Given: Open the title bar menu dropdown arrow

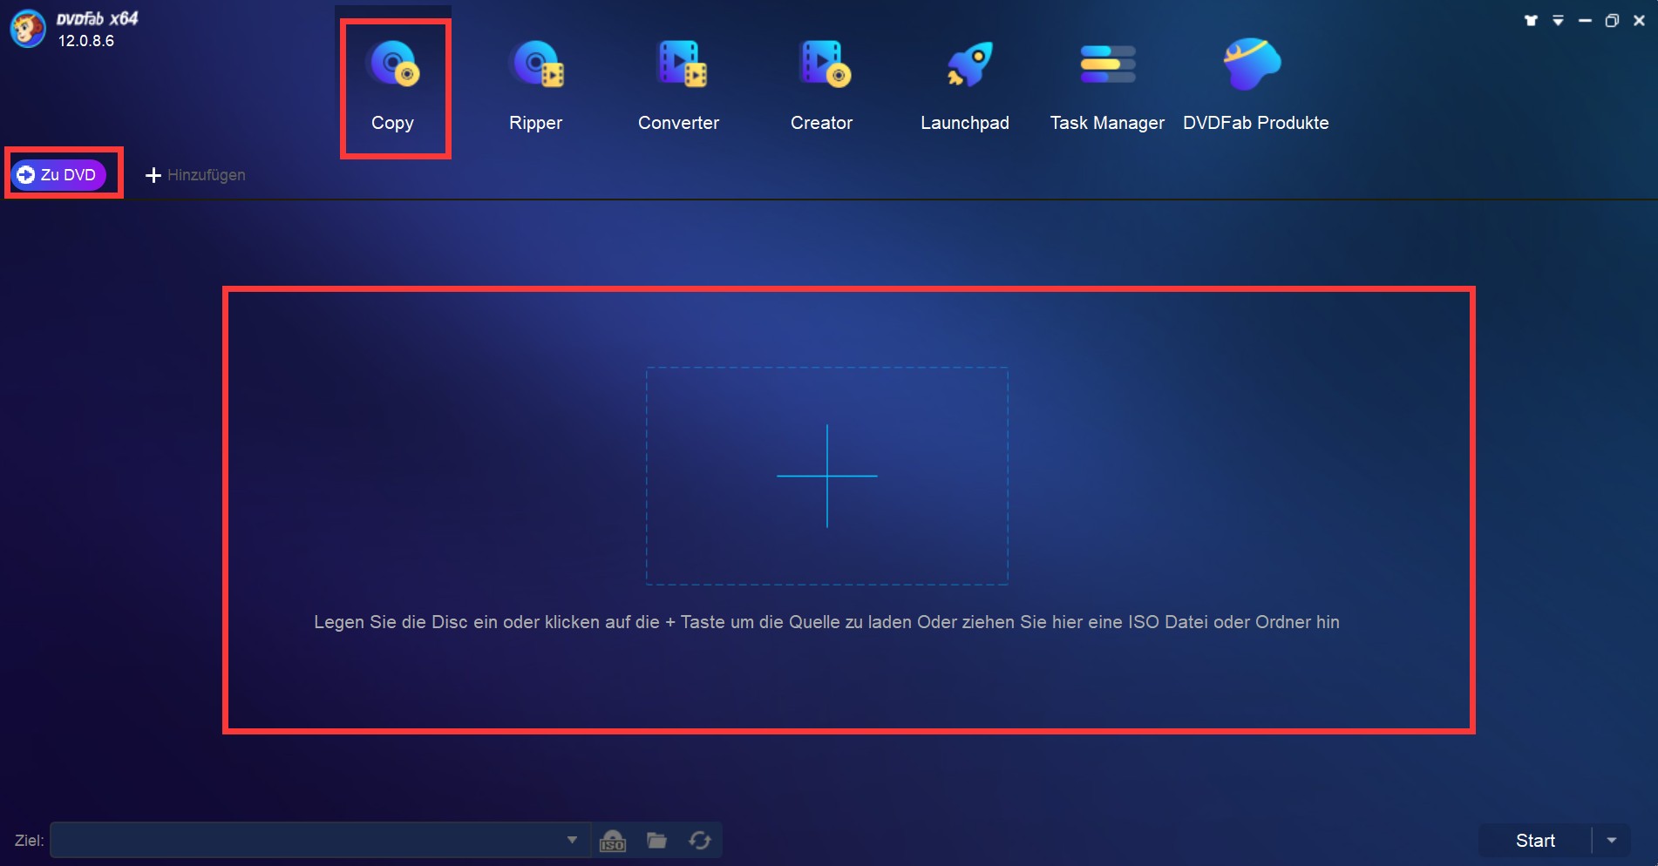Looking at the screenshot, I should 1558,20.
